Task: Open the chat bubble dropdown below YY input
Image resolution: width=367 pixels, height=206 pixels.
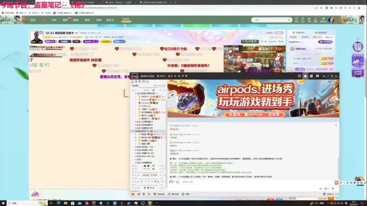Action: click(326, 189)
